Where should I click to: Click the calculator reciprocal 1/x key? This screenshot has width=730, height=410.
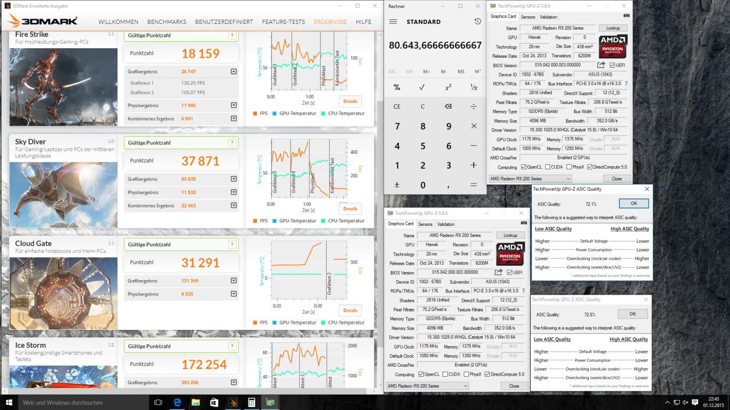[474, 87]
